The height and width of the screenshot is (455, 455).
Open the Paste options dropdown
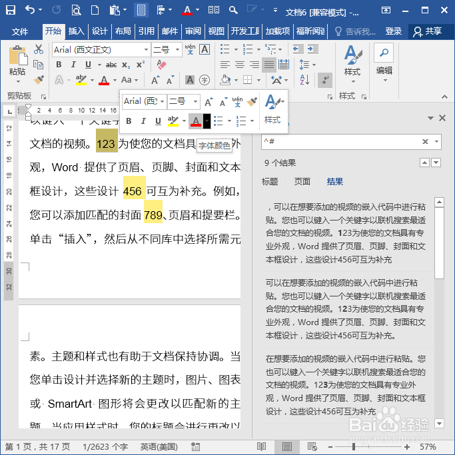[18, 81]
